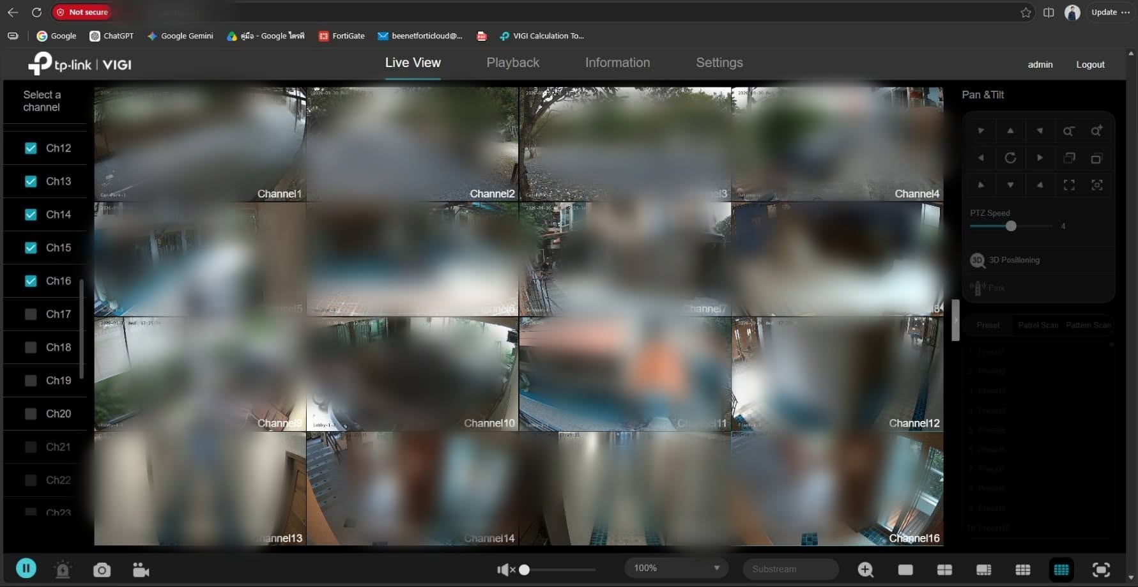Open the browser Update menu
1138x587 pixels.
tap(1111, 12)
